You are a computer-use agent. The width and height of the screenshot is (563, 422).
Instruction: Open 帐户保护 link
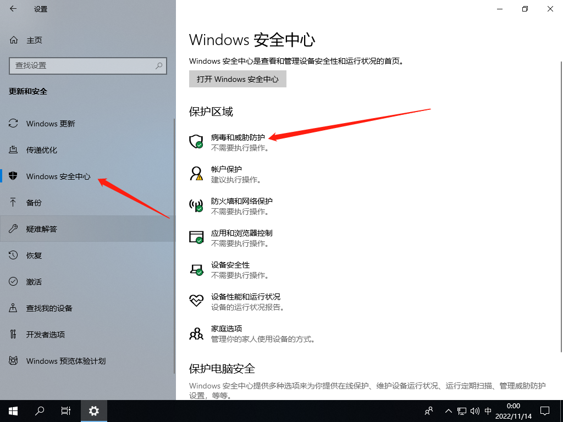pyautogui.click(x=227, y=169)
